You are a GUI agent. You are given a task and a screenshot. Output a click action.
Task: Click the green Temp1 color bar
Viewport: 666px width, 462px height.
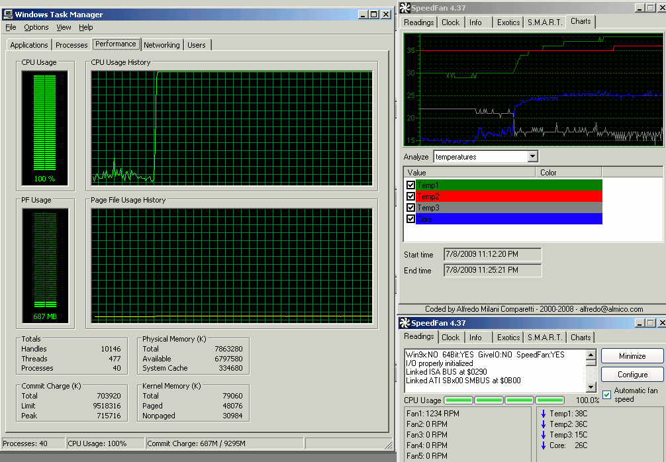pos(509,185)
